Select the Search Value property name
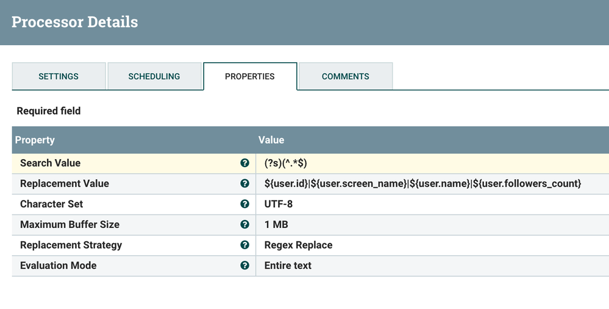The image size is (609, 309). [50, 163]
